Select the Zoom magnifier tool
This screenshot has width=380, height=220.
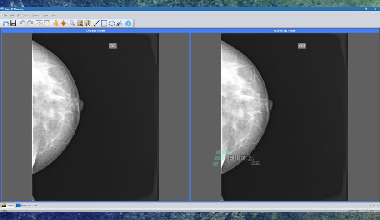point(72,23)
